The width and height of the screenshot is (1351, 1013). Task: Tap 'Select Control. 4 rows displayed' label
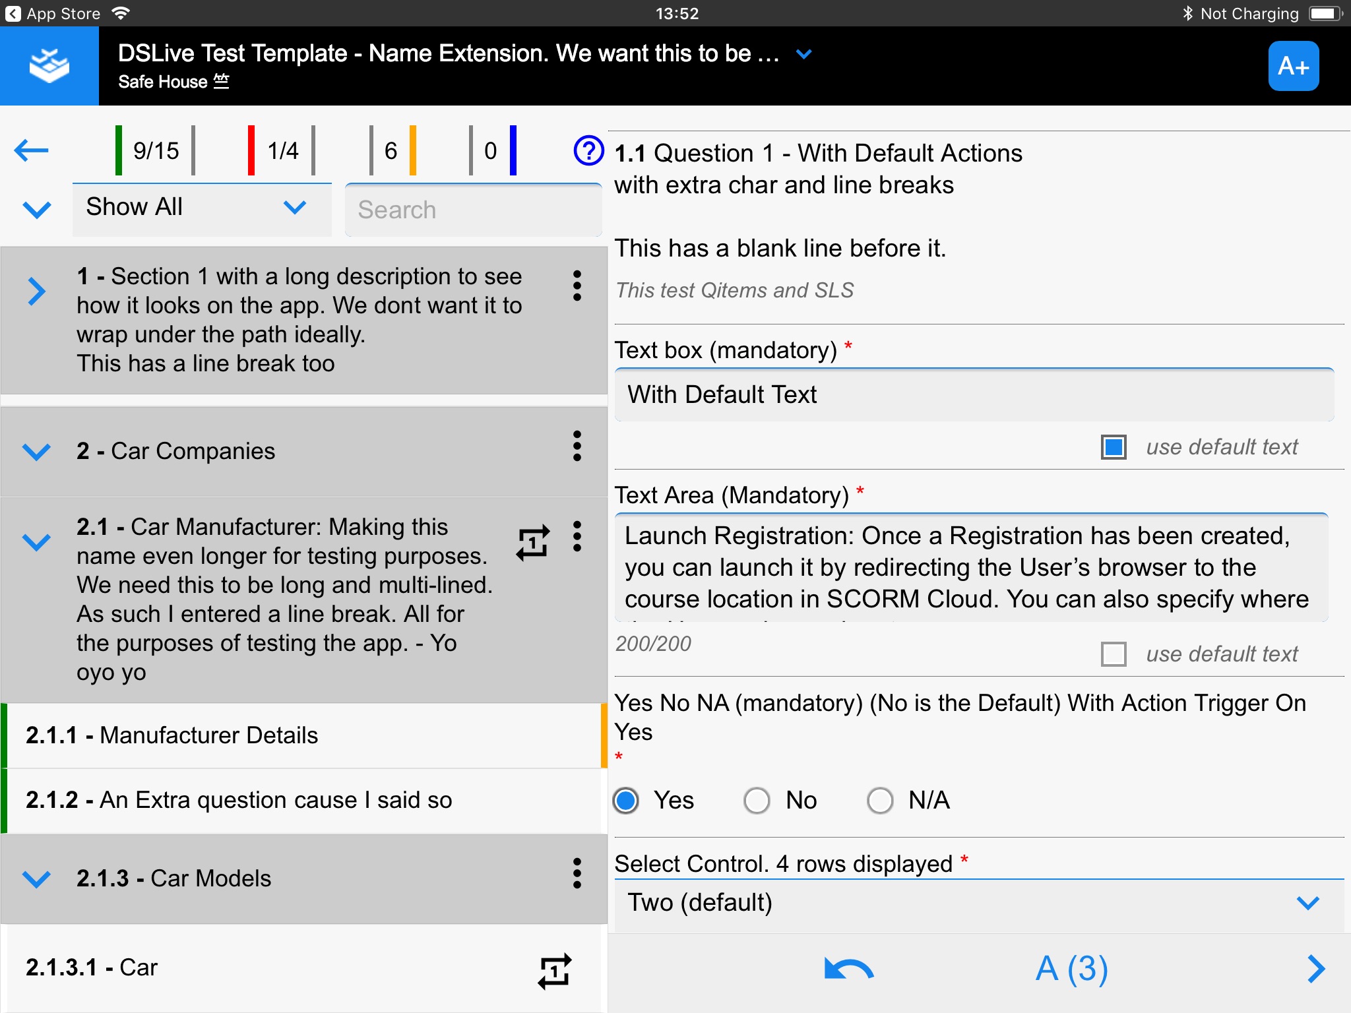783,864
